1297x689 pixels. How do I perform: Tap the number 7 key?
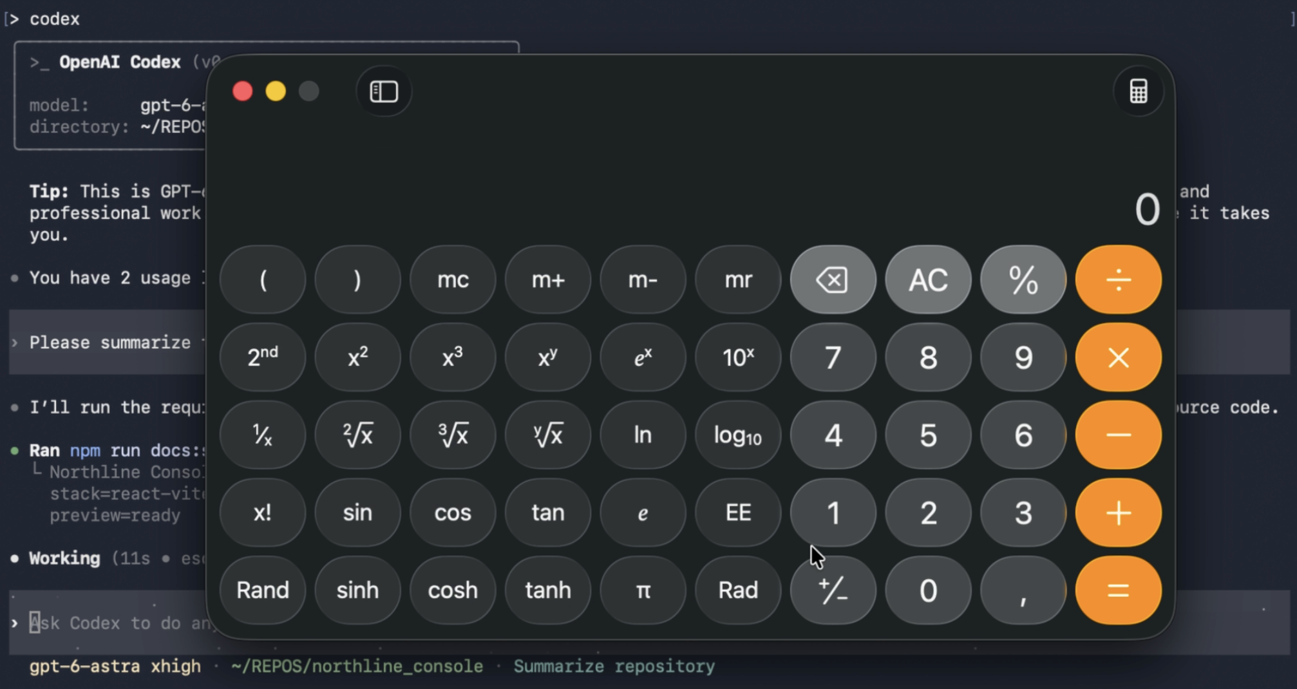(x=833, y=357)
